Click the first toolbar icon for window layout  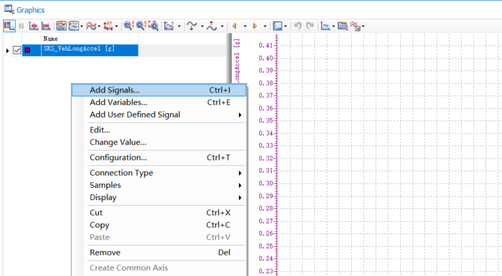9,26
